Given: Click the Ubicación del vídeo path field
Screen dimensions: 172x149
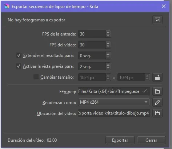Looking at the screenshot, I should pyautogui.click(x=114, y=113).
